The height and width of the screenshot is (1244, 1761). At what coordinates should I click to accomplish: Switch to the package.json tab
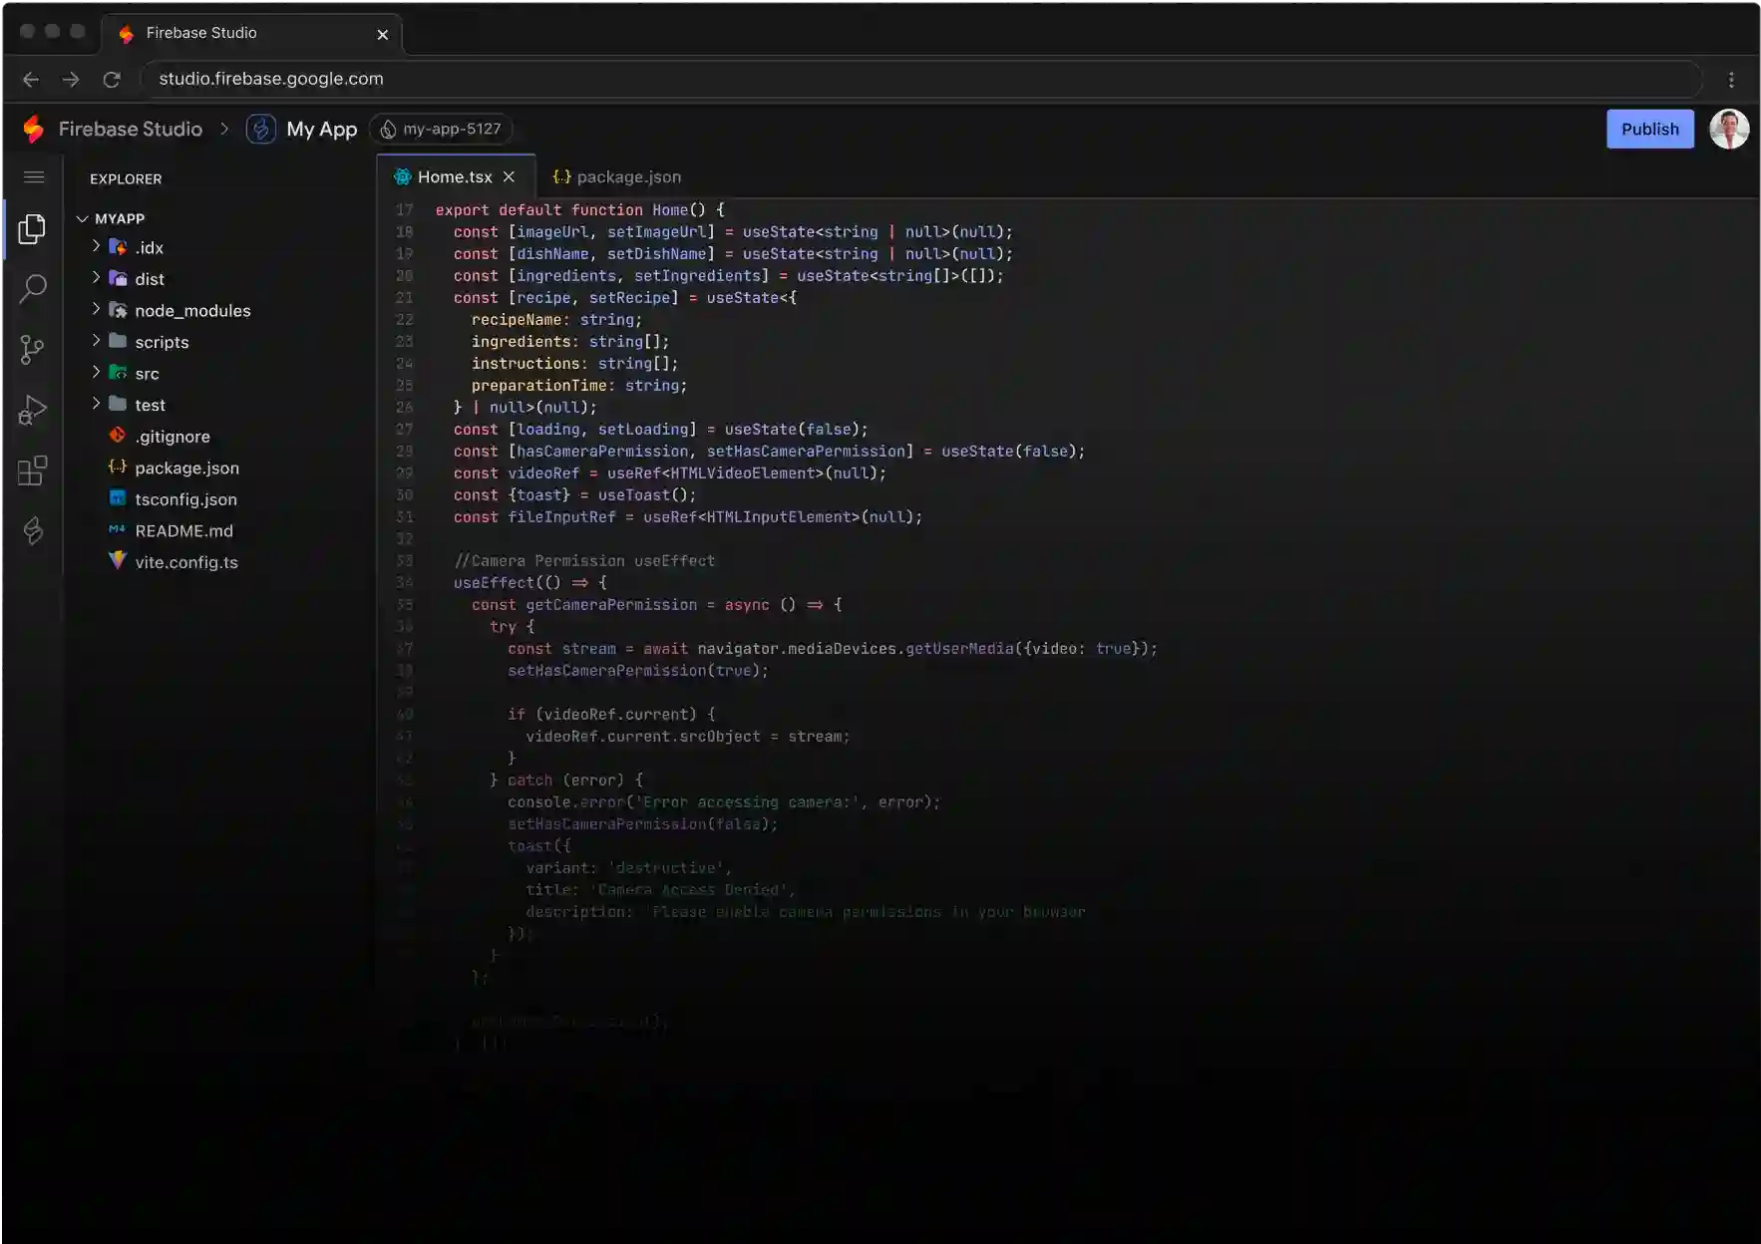pos(628,176)
